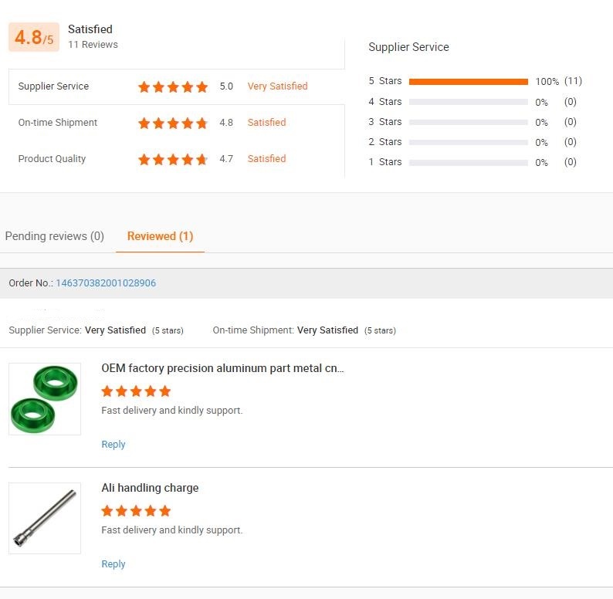Click the Product Quality star rating icons
This screenshot has width=613, height=599.
click(x=173, y=159)
